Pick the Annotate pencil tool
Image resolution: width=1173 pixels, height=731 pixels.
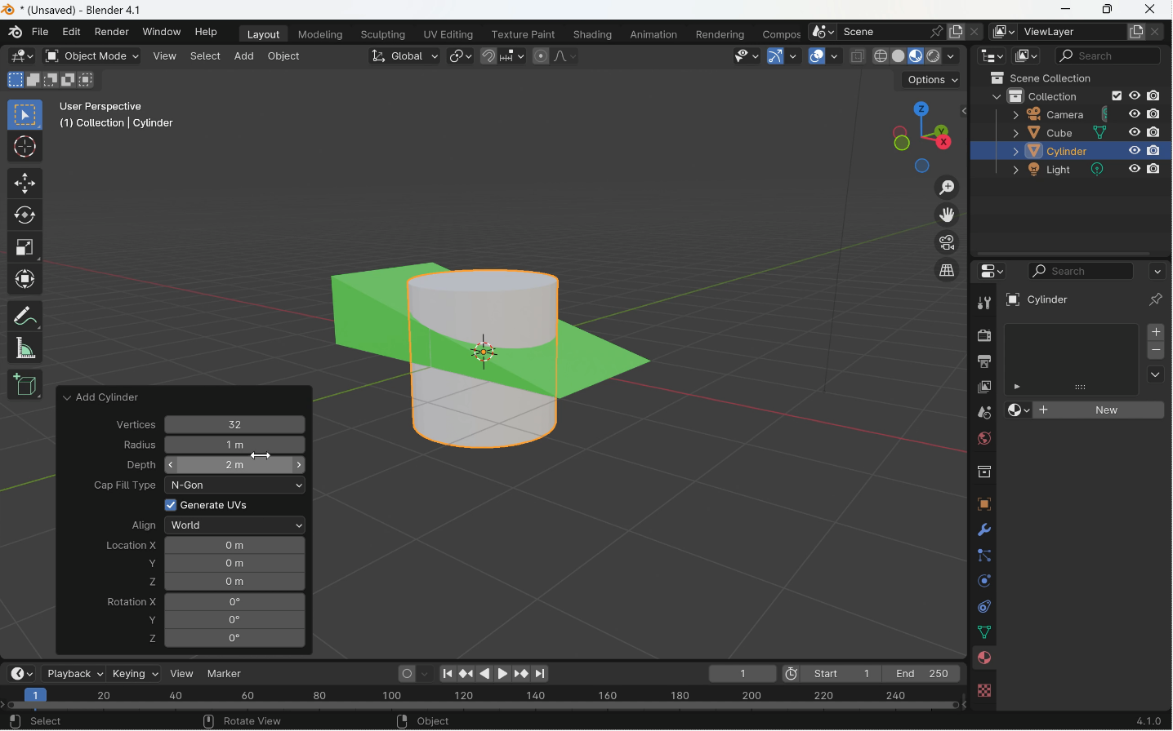click(25, 316)
